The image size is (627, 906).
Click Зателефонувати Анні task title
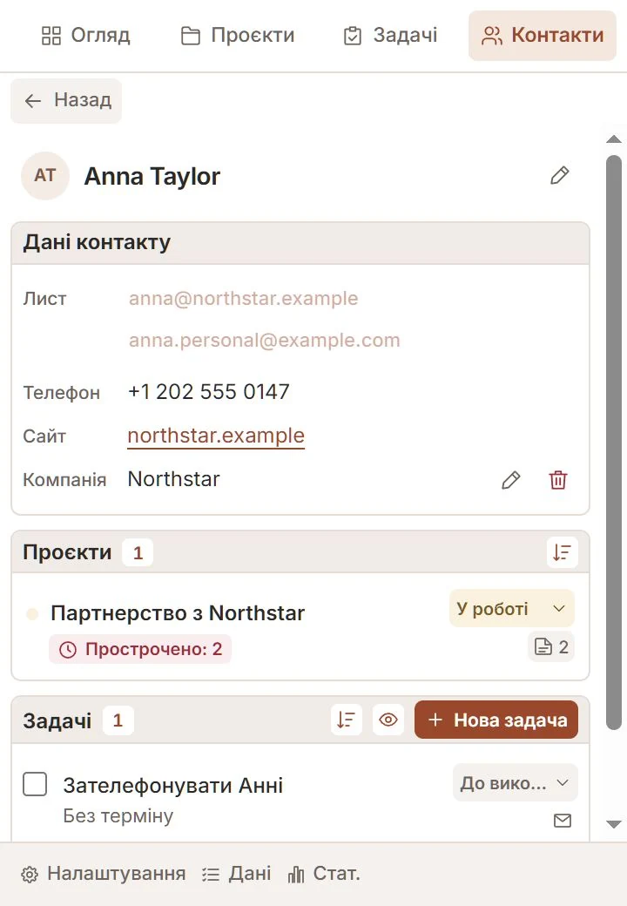(x=173, y=786)
